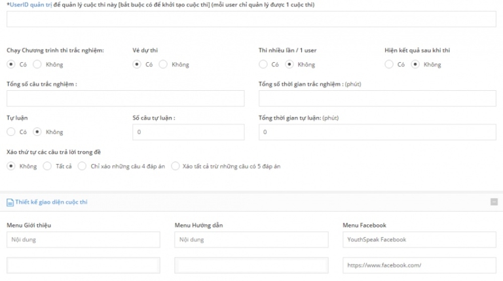Select Có for Thi nhiều lần / 1 user
Viewport: 503px width, 281px height.
pos(263,64)
